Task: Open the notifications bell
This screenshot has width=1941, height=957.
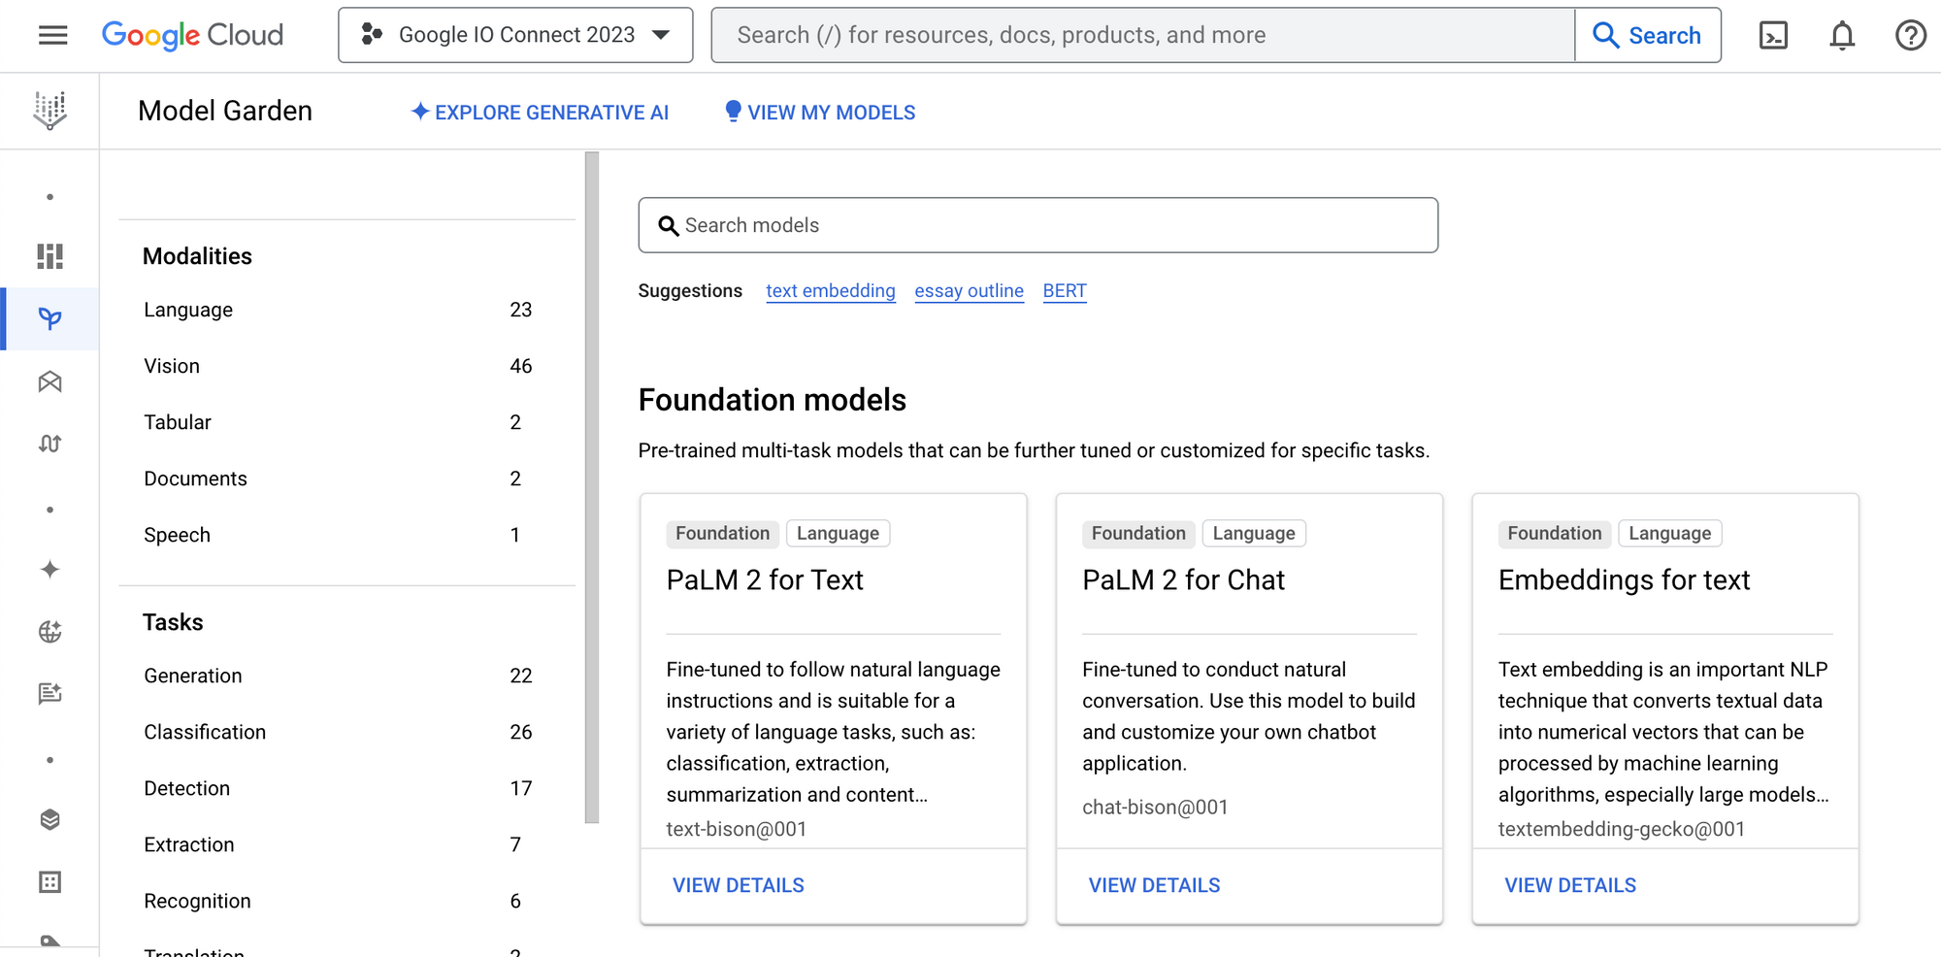Action: [x=1841, y=36]
